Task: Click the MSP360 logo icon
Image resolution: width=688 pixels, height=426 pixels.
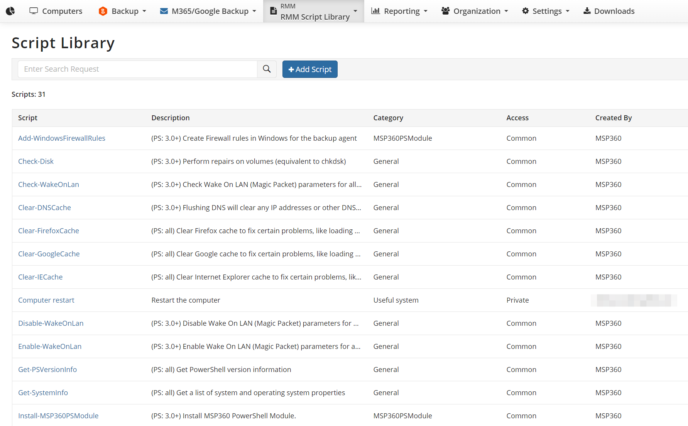Action: tap(10, 11)
